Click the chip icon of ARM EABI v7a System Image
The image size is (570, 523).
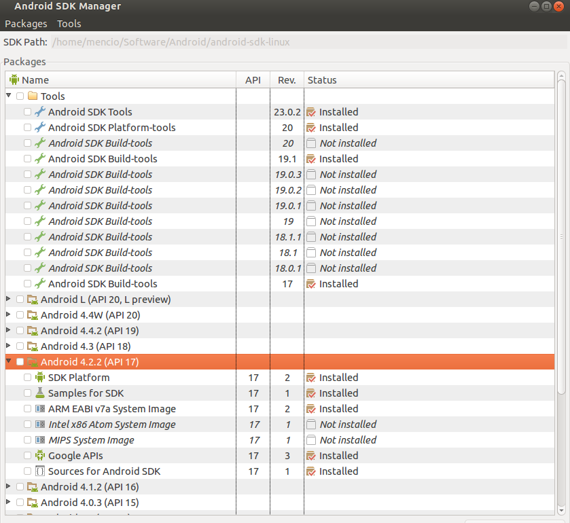39,408
